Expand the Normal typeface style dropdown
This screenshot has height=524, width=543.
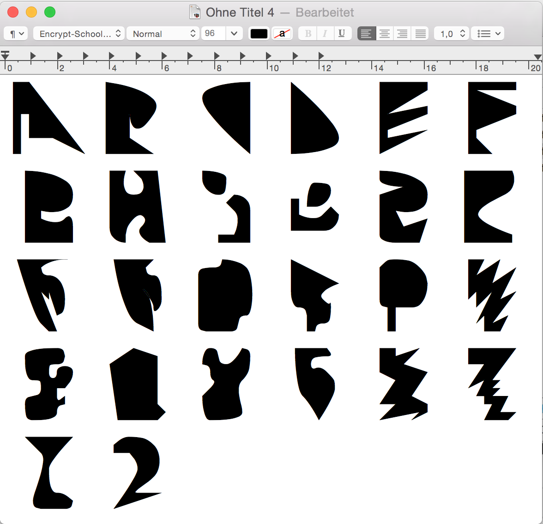[x=163, y=34]
